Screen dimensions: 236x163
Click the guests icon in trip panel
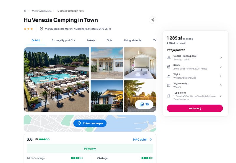point(169,57)
